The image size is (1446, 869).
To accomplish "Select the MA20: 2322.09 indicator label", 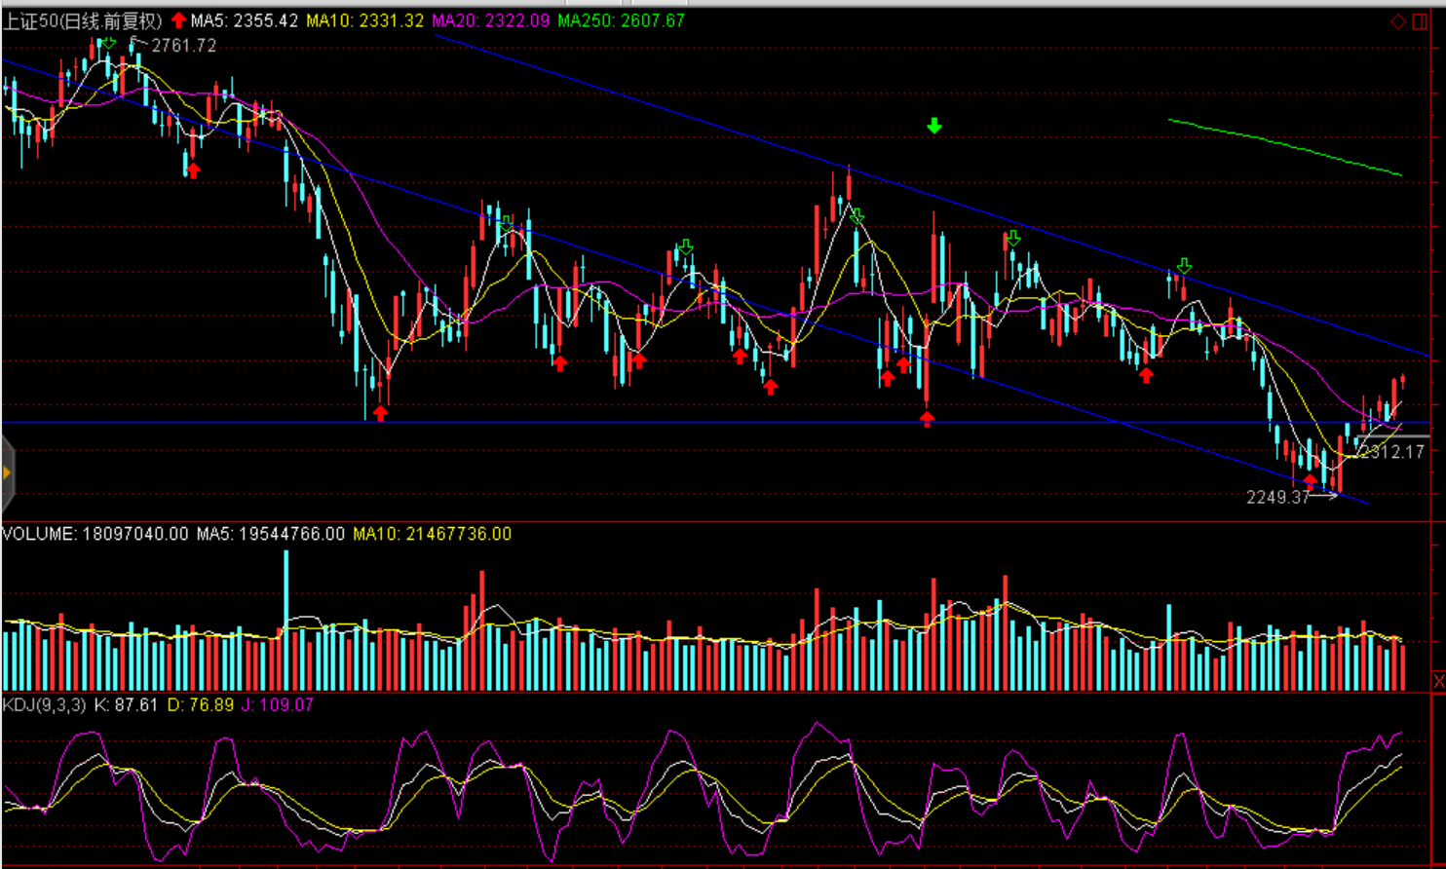I will pyautogui.click(x=490, y=20).
